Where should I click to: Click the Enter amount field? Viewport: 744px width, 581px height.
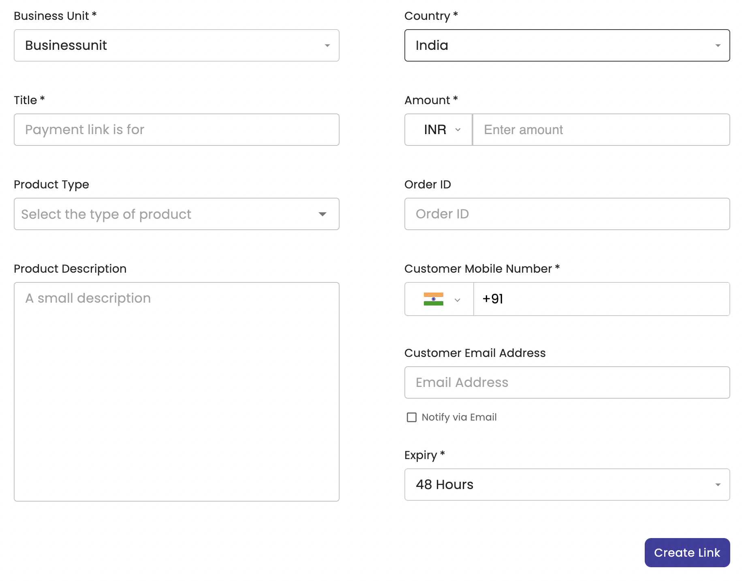pyautogui.click(x=601, y=130)
